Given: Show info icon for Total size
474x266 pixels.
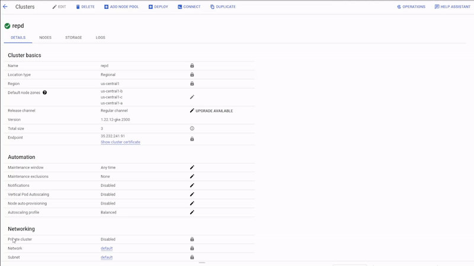Looking at the screenshot, I should coord(192,128).
